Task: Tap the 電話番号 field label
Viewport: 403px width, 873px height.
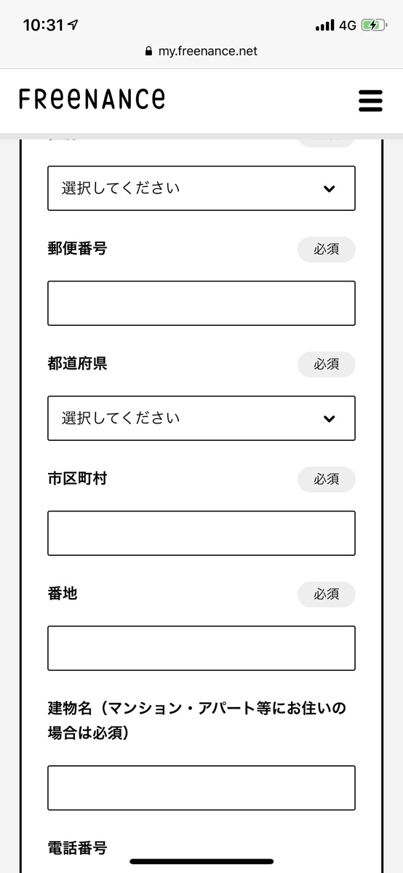Action: [x=77, y=848]
